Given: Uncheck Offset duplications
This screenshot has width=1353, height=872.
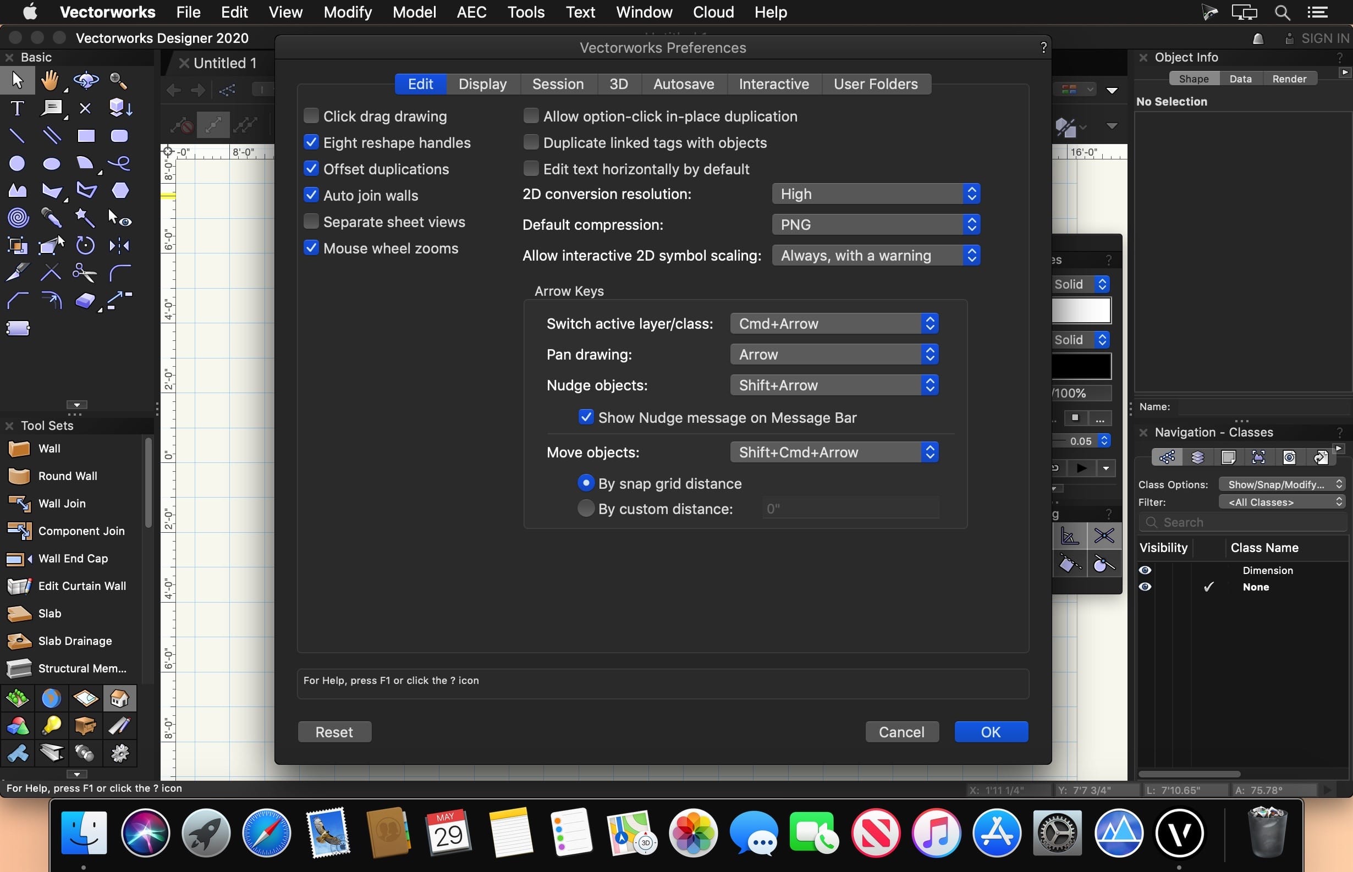Looking at the screenshot, I should point(311,169).
